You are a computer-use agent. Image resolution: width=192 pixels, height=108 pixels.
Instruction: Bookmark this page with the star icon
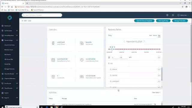(182, 7)
